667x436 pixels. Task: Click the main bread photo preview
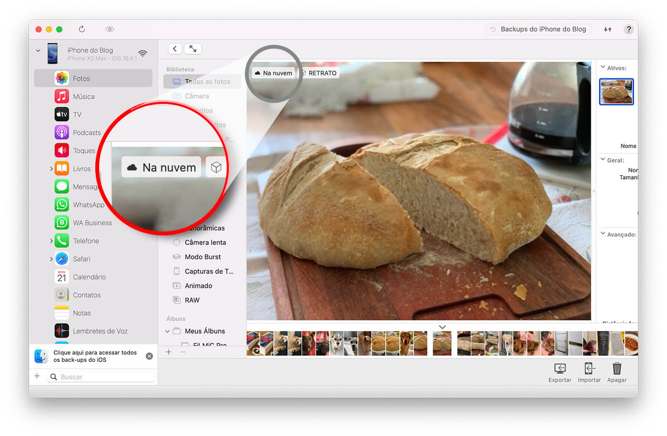pos(418,191)
